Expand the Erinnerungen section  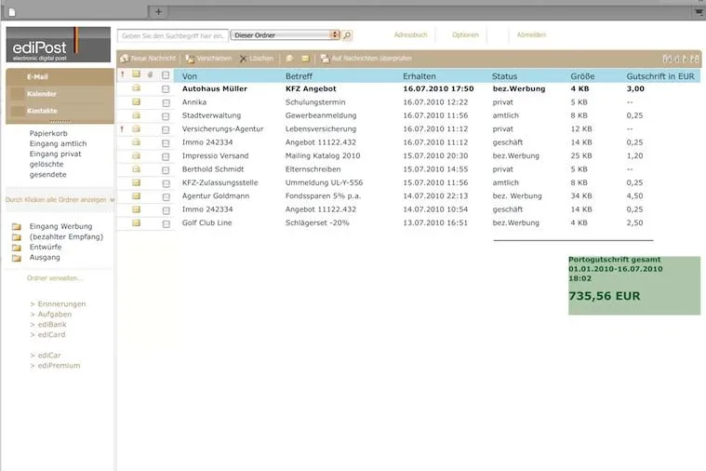click(x=58, y=303)
